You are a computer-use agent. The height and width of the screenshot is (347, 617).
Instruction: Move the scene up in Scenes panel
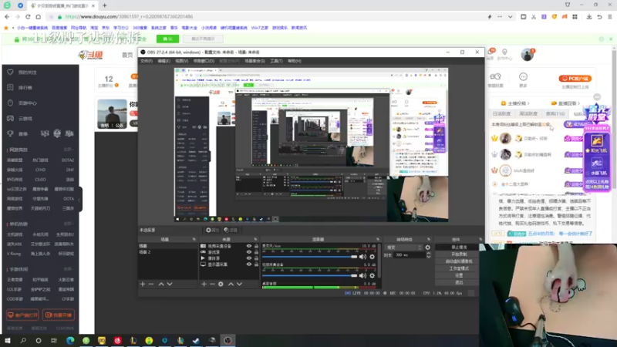click(161, 284)
